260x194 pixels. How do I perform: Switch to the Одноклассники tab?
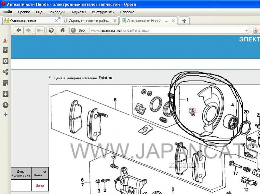pos(31,21)
